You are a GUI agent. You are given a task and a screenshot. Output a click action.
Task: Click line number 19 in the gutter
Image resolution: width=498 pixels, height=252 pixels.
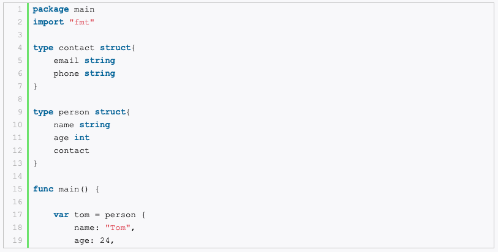[x=17, y=240]
